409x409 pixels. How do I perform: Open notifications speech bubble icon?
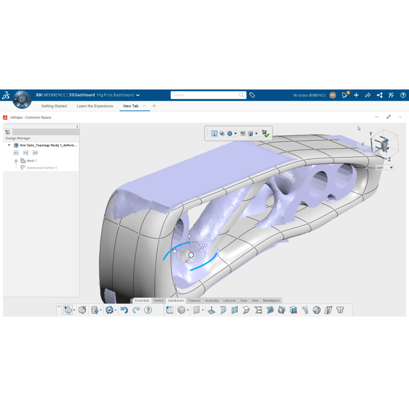[x=345, y=95]
